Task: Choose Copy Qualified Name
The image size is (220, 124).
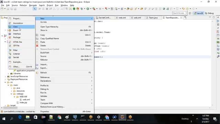Action: click(x=65, y=38)
